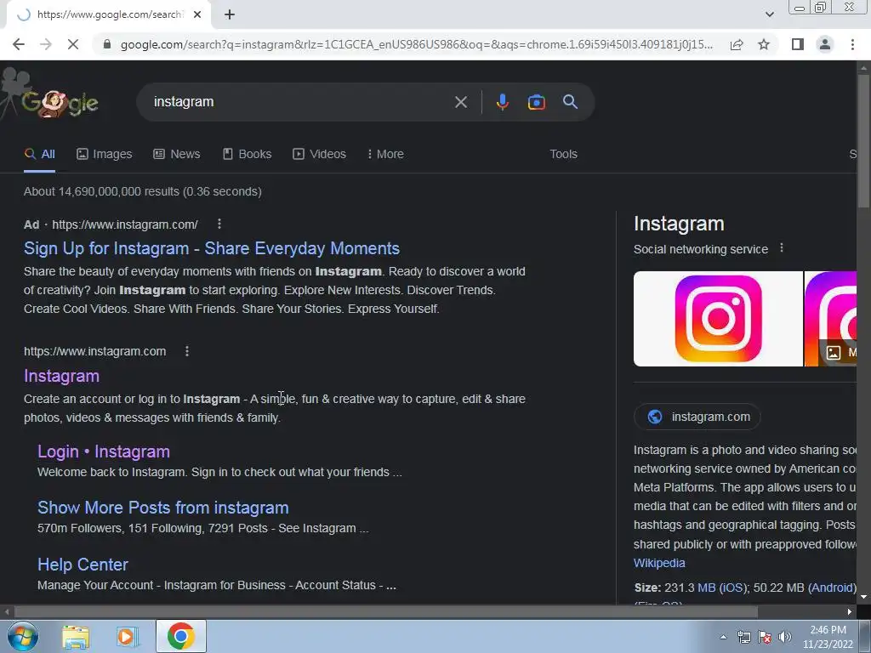Click vertical scrollbar down arrow
This screenshot has width=871, height=653.
[863, 598]
